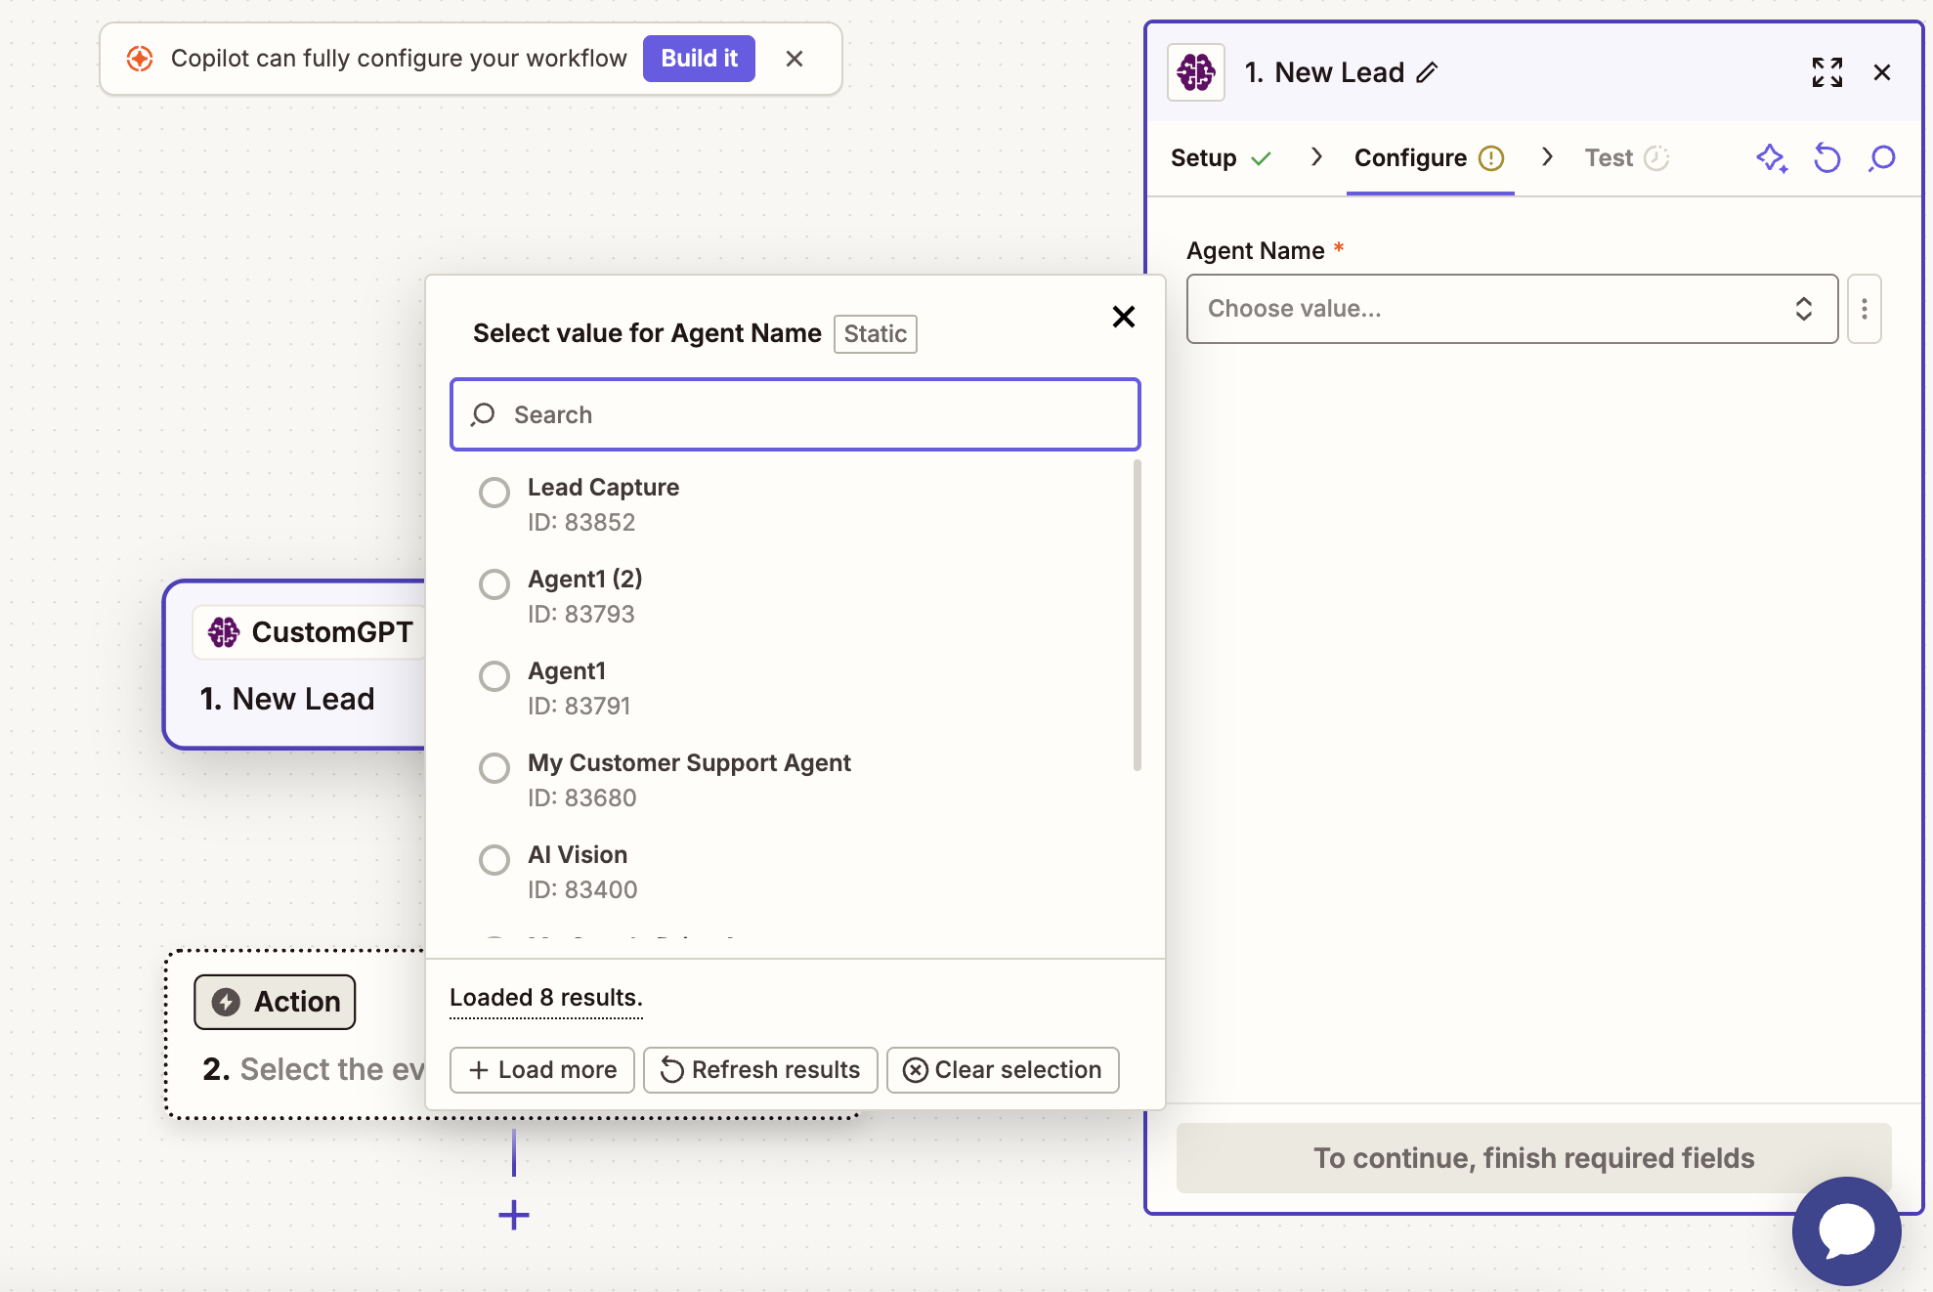Open the Agent Name Choose value dropdown
This screenshot has height=1292, width=1933.
(1511, 309)
